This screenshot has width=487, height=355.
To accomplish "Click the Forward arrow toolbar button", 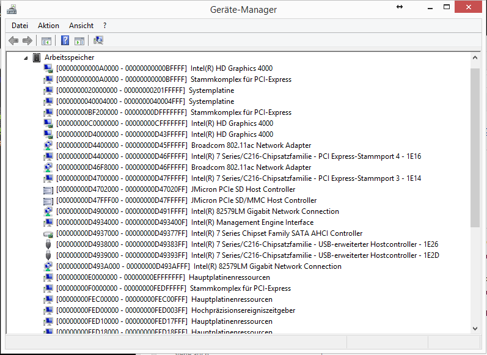I will [27, 40].
